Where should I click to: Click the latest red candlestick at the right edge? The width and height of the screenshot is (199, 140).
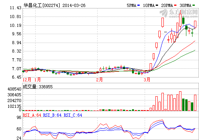(195, 24)
